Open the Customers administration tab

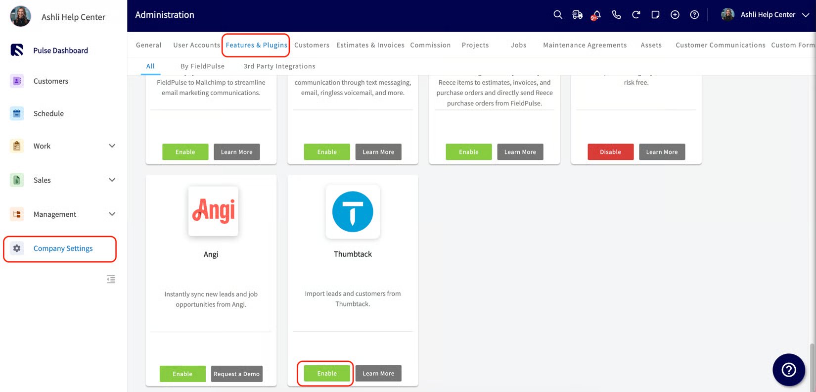coord(312,45)
